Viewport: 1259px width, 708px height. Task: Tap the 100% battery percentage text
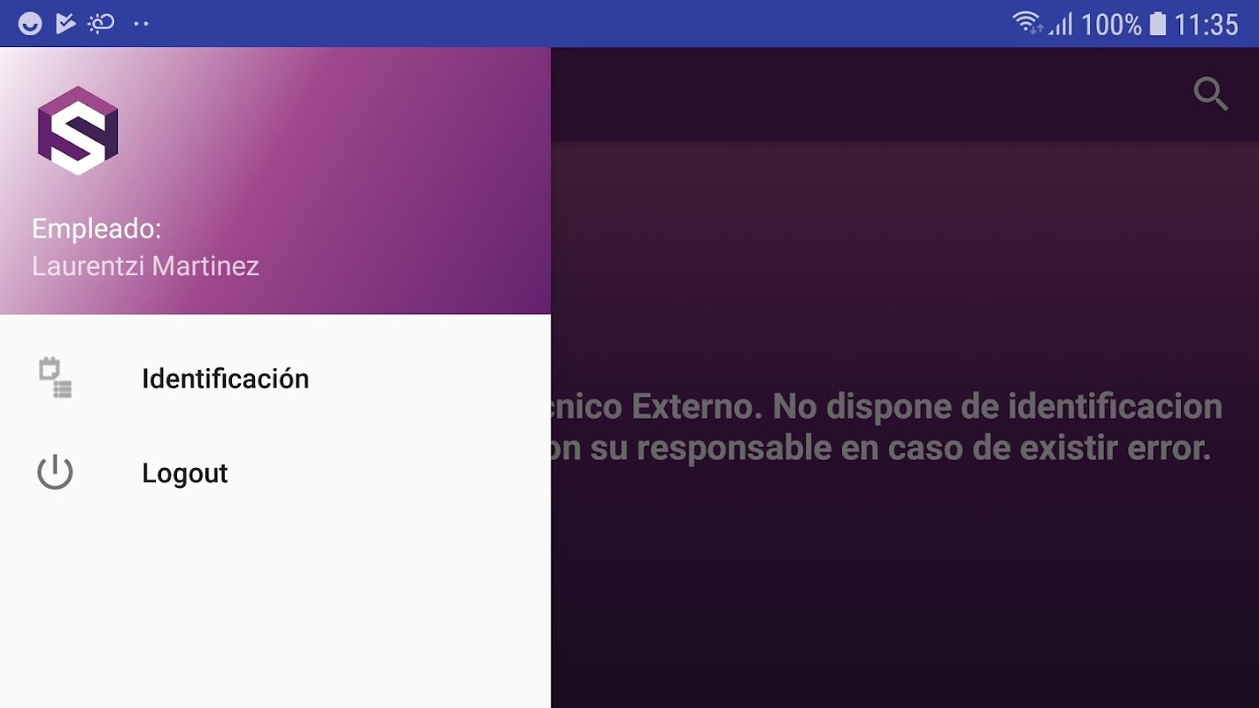click(x=1111, y=24)
